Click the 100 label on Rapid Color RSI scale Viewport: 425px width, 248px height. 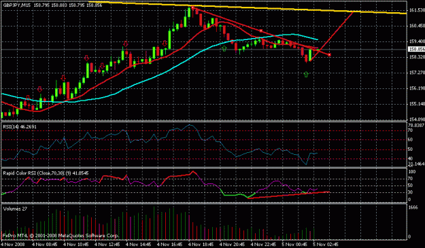412,172
